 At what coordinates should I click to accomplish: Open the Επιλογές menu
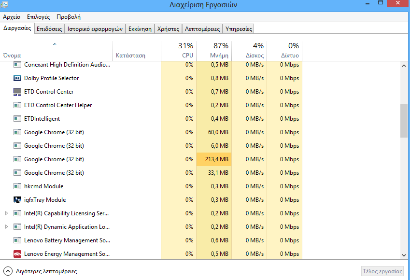click(x=39, y=17)
